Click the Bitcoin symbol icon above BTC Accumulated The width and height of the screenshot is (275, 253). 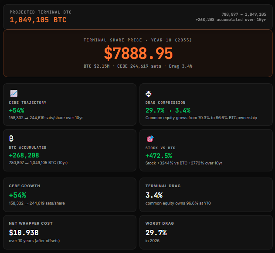(x=11, y=138)
